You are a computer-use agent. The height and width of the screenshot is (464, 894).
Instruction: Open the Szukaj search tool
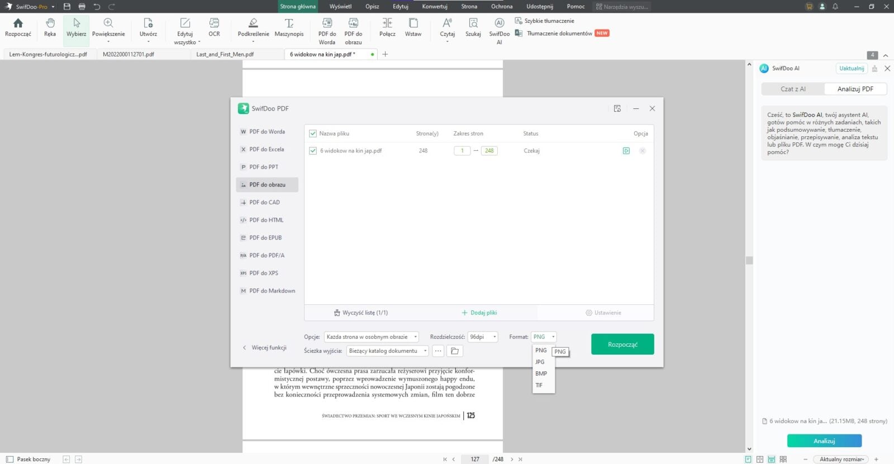[473, 27]
